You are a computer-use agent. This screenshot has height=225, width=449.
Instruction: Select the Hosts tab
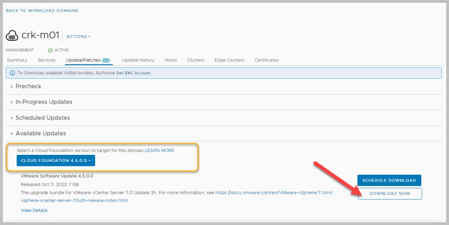point(171,60)
